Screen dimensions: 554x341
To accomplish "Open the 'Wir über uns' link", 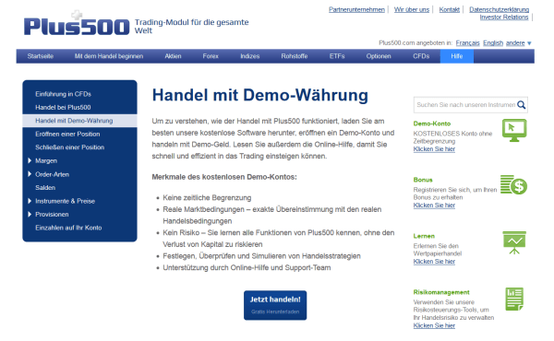I will point(412,9).
